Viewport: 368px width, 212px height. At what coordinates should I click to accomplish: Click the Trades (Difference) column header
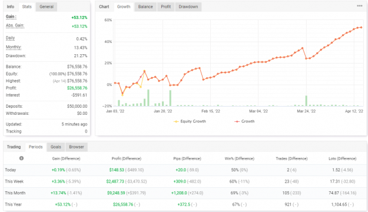(x=291, y=159)
